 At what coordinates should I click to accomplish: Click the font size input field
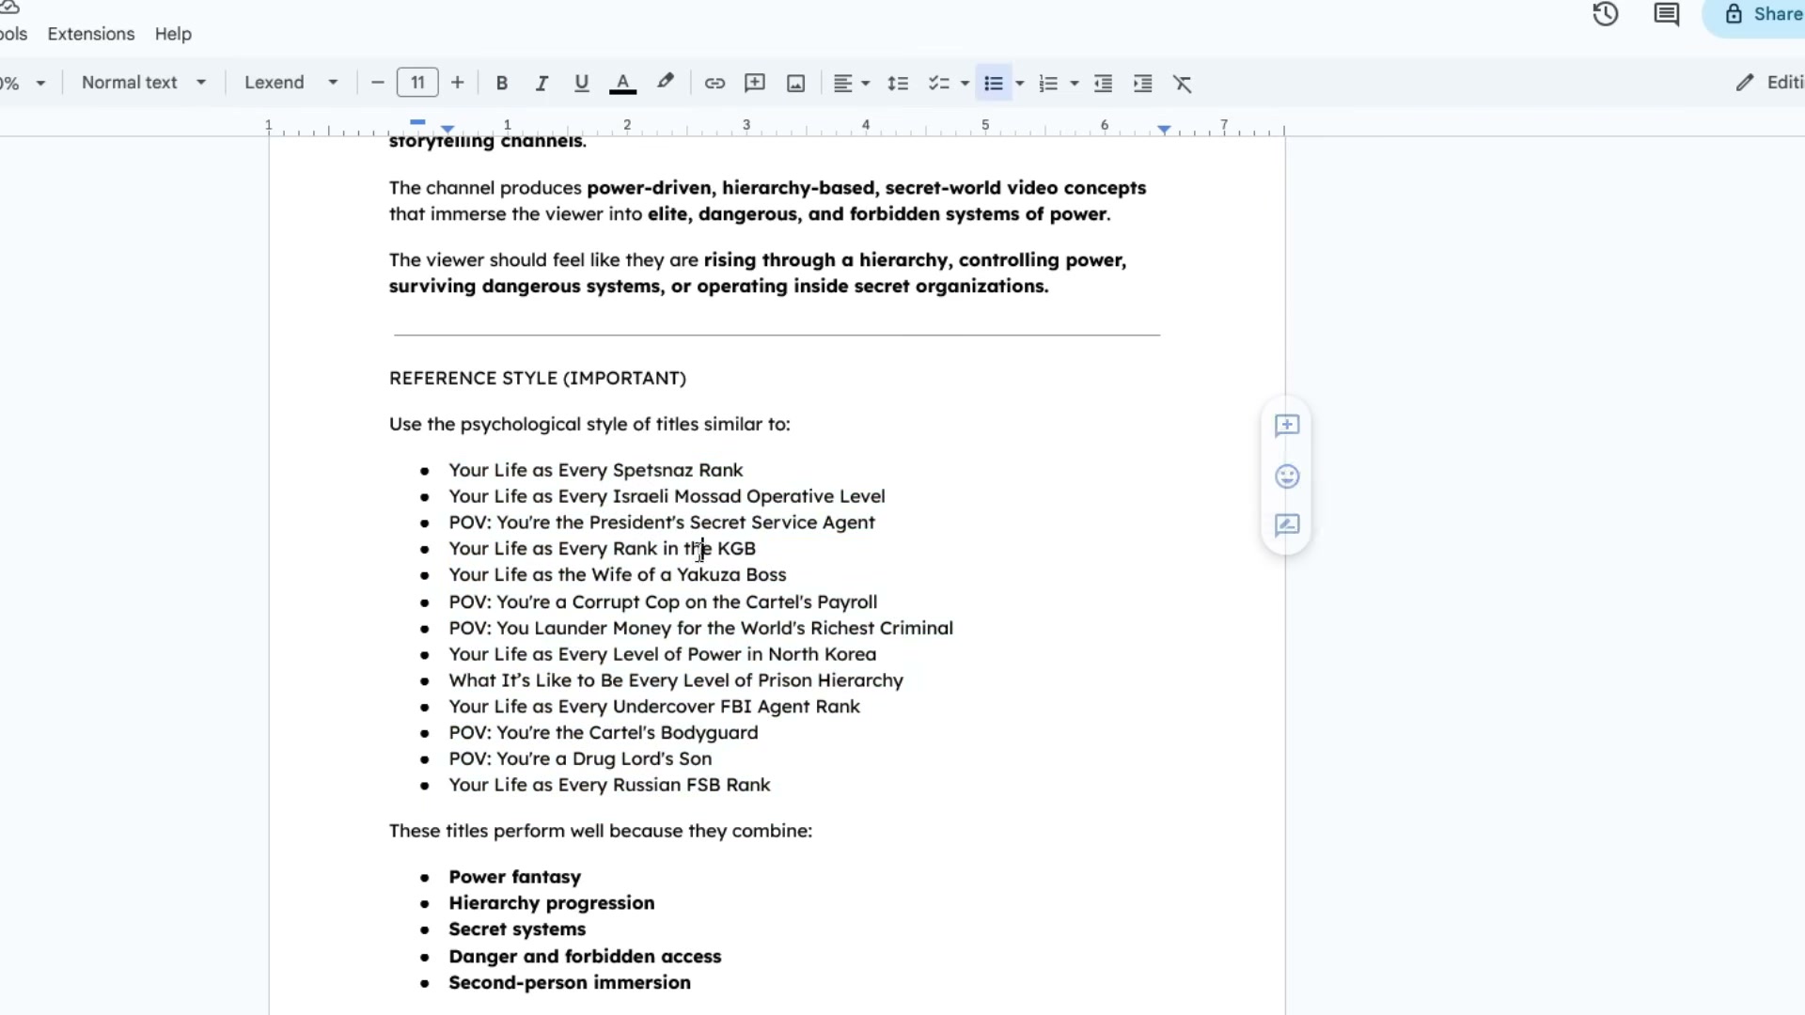click(x=417, y=83)
